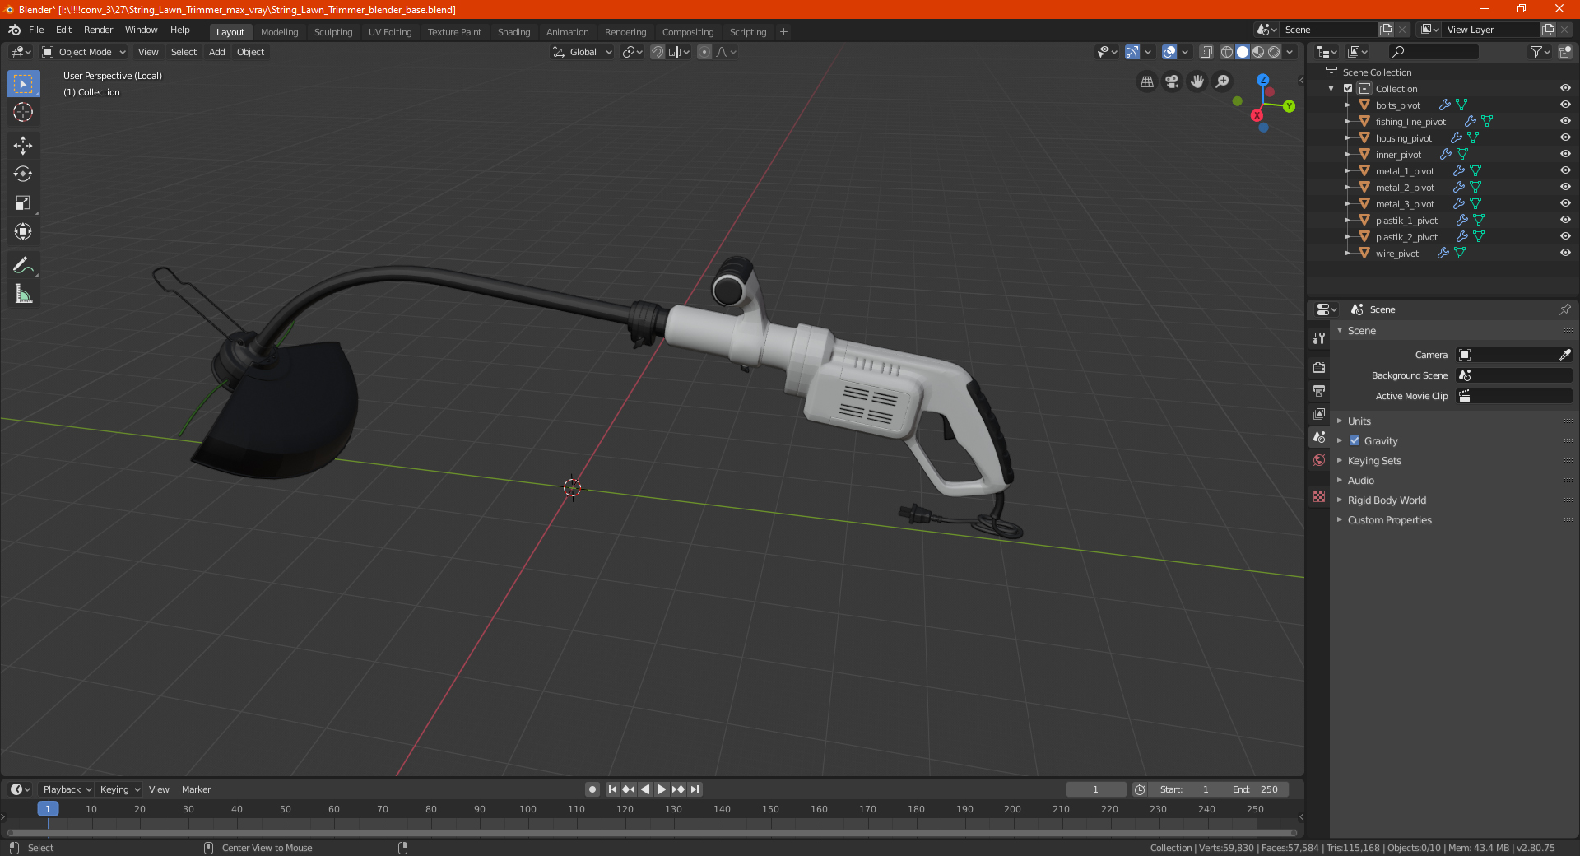Hide bolts_pivot with eye icon
The width and height of the screenshot is (1580, 856).
[1565, 105]
